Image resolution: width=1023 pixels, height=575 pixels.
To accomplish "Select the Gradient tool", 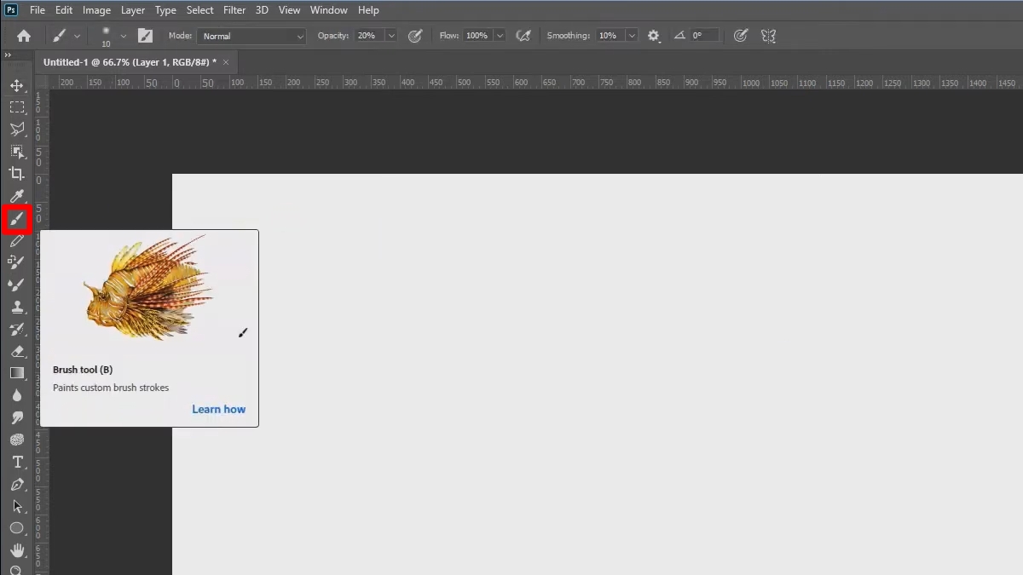I will pyautogui.click(x=17, y=373).
